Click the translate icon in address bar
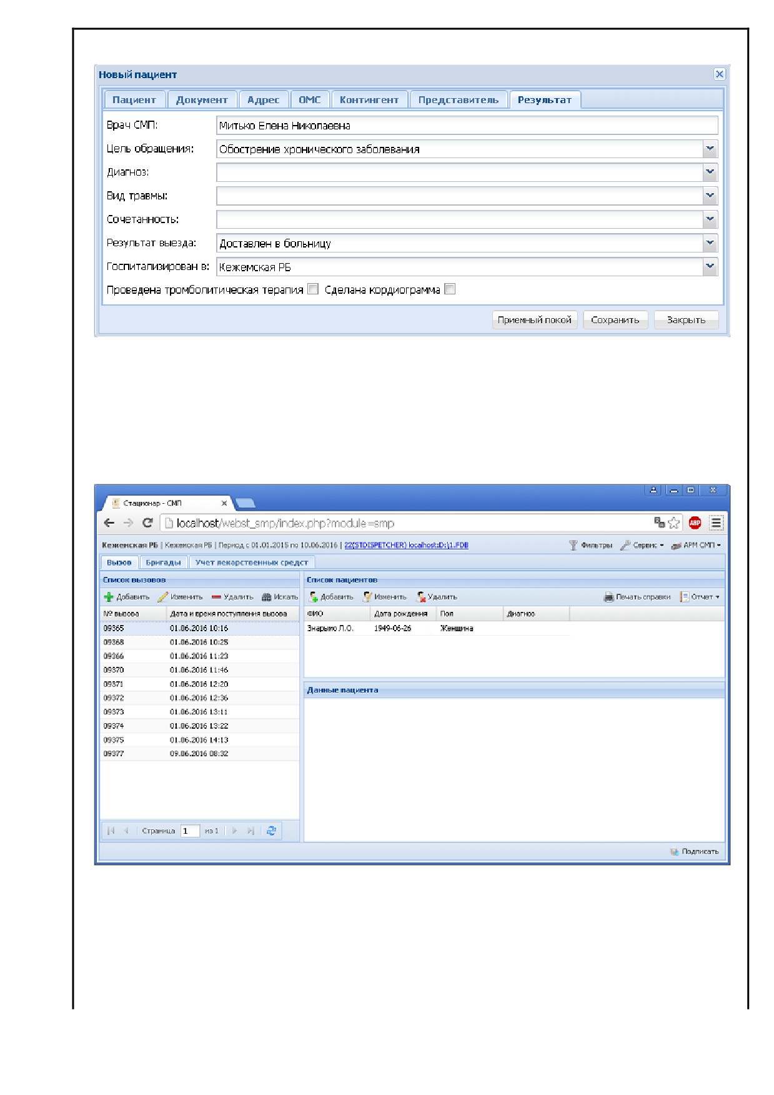Screen dimensions: 774x1095 pos(659,522)
